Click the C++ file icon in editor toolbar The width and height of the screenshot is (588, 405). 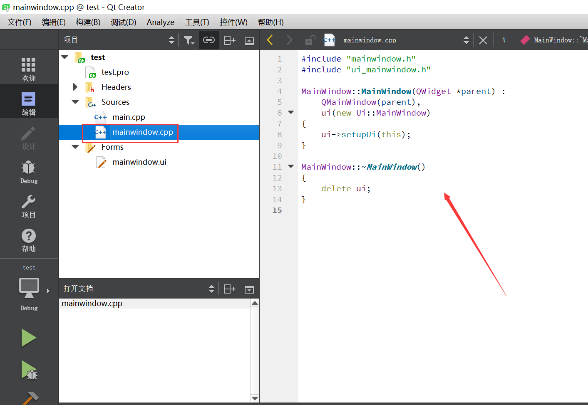point(329,40)
